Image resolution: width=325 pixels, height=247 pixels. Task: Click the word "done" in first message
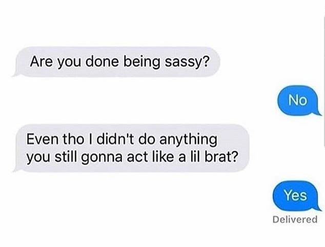pyautogui.click(x=102, y=61)
